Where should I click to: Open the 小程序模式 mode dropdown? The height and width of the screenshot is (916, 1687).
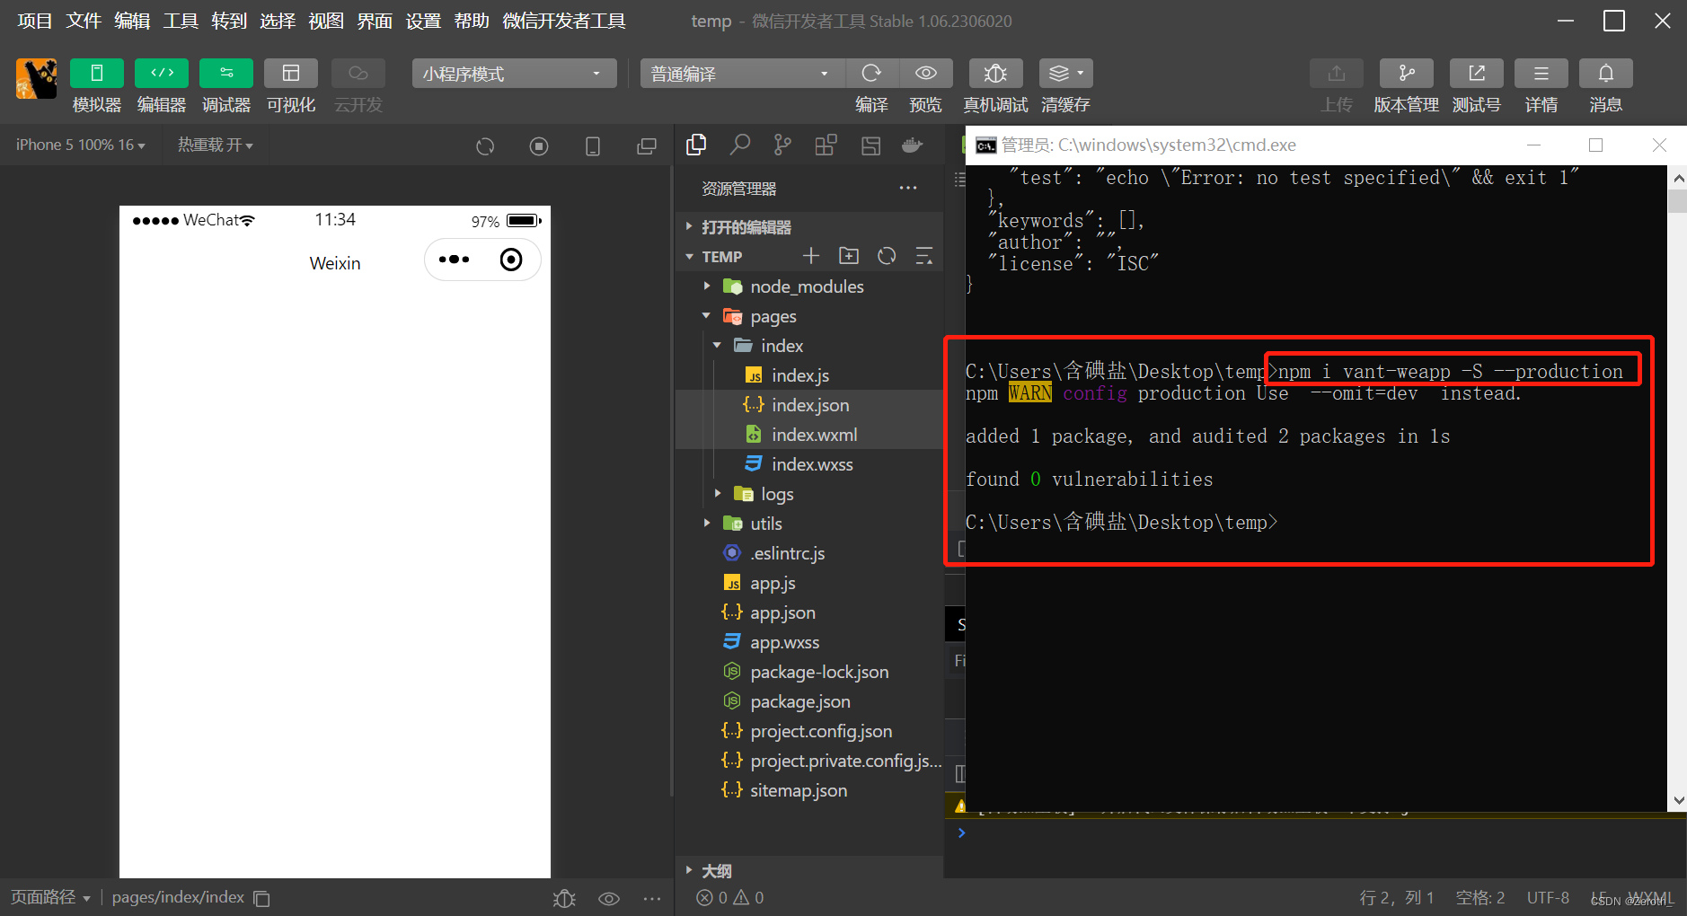coord(513,73)
